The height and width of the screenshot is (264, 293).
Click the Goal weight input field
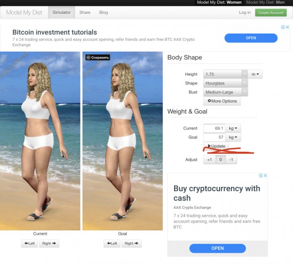coord(214,137)
